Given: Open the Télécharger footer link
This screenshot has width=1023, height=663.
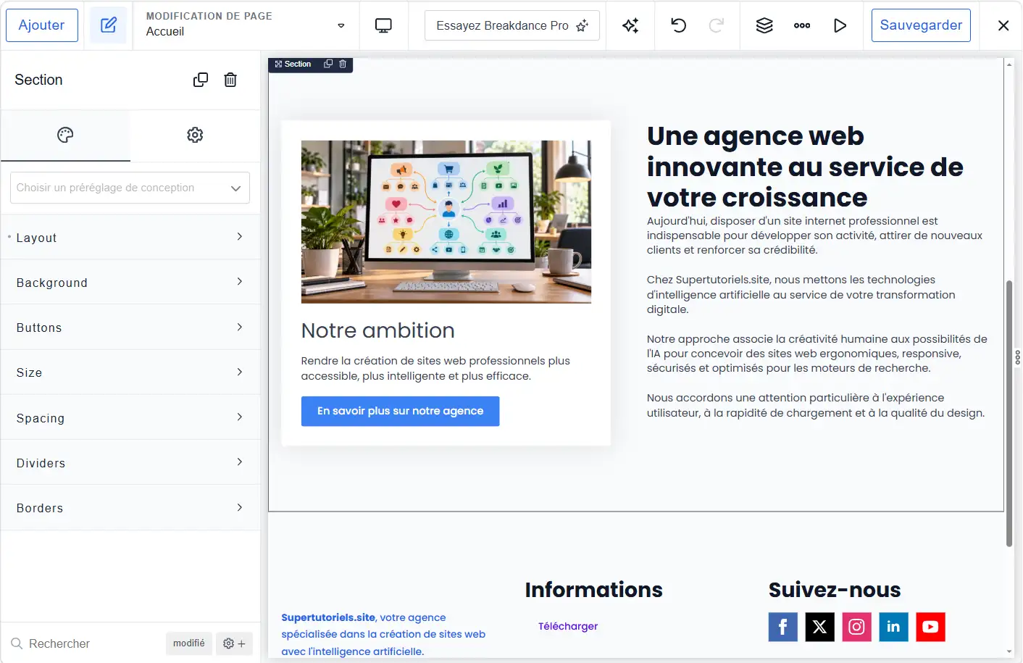Looking at the screenshot, I should pyautogui.click(x=568, y=626).
